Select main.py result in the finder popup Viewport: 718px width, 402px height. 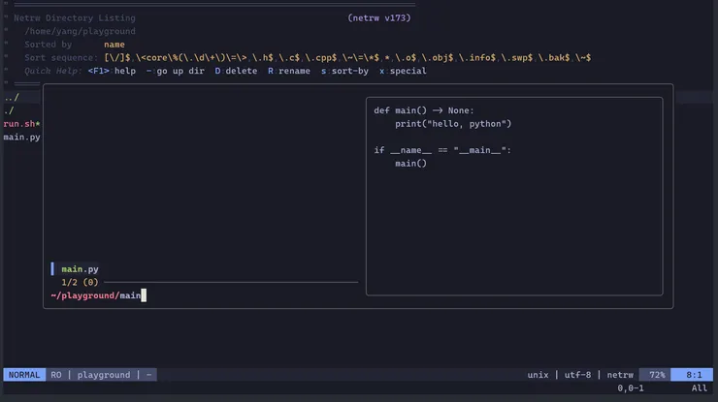[x=80, y=269]
